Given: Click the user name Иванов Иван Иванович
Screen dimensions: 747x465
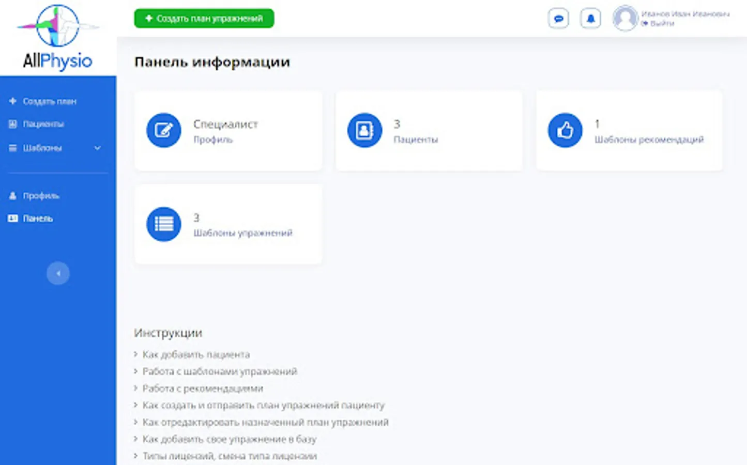Looking at the screenshot, I should point(685,14).
